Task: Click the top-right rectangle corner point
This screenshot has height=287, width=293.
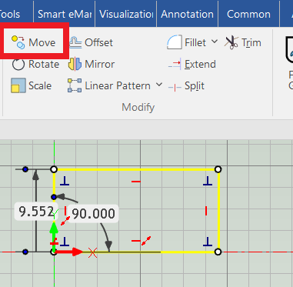Action: [218, 169]
